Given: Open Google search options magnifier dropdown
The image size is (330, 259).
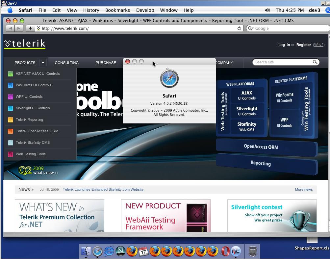Looking at the screenshot, I should 251,28.
